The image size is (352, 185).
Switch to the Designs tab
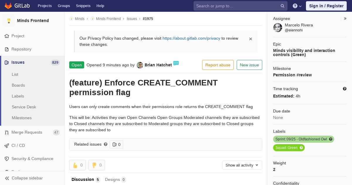116,179
